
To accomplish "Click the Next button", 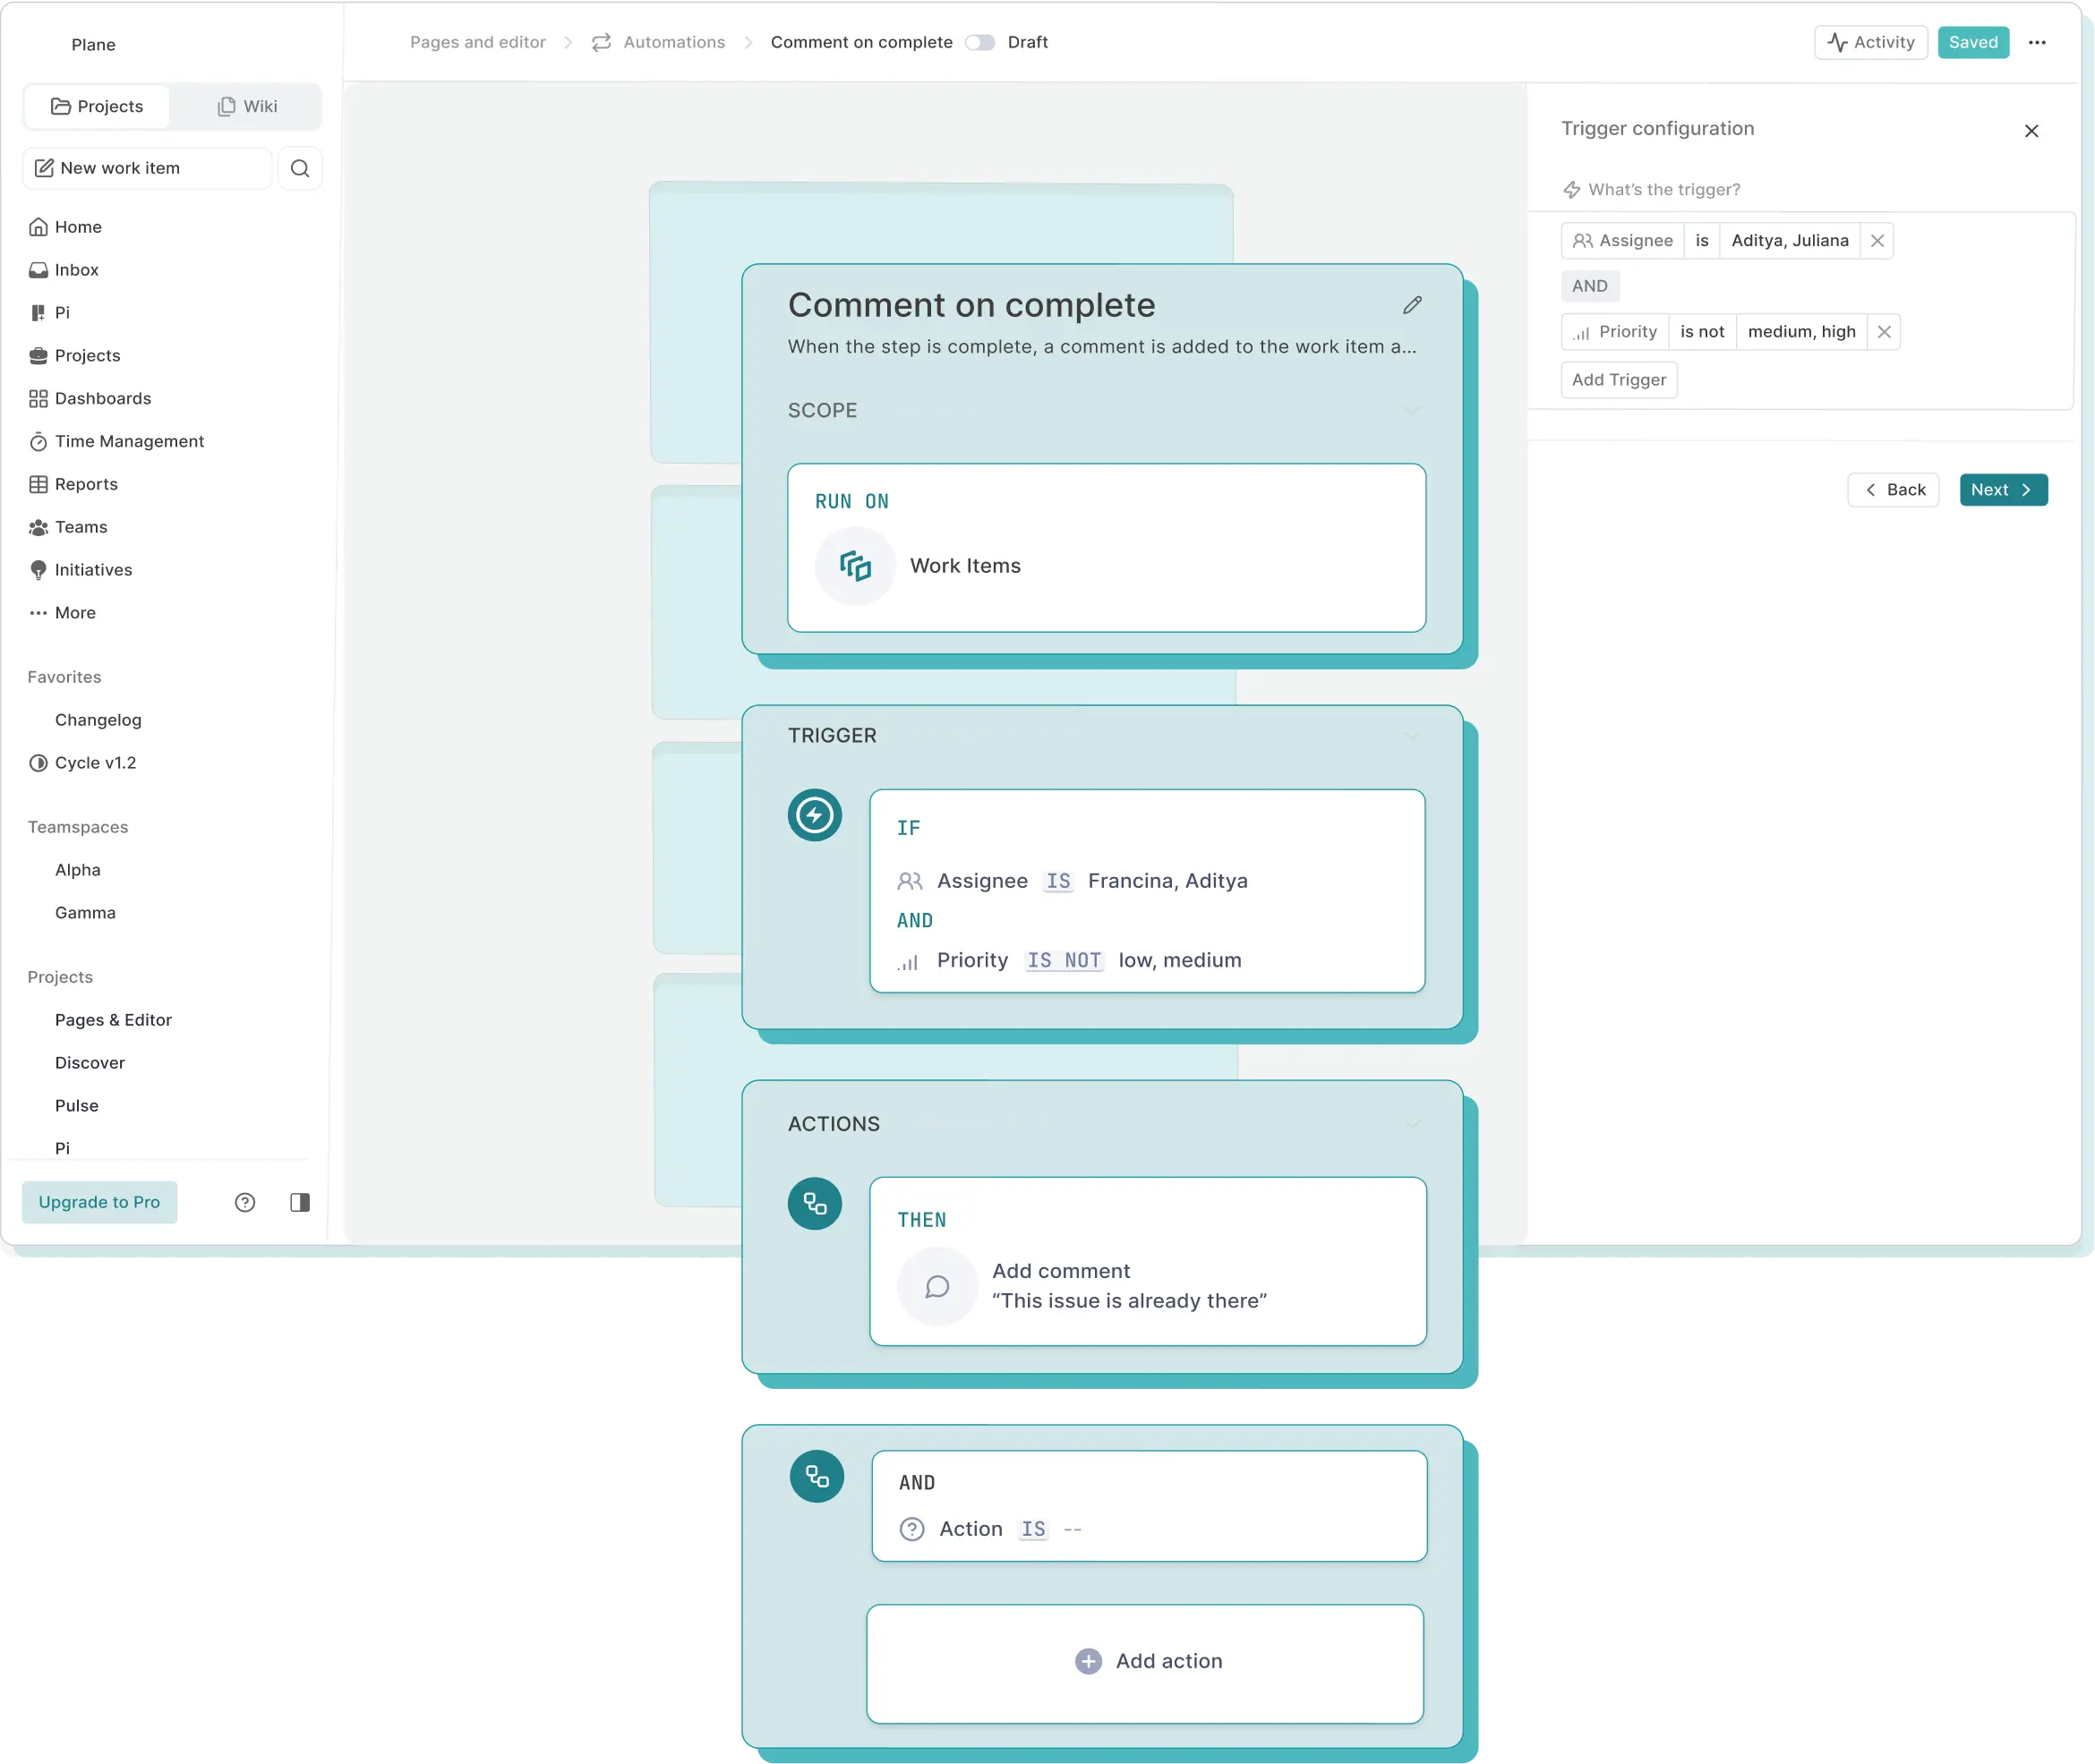I will (2002, 490).
